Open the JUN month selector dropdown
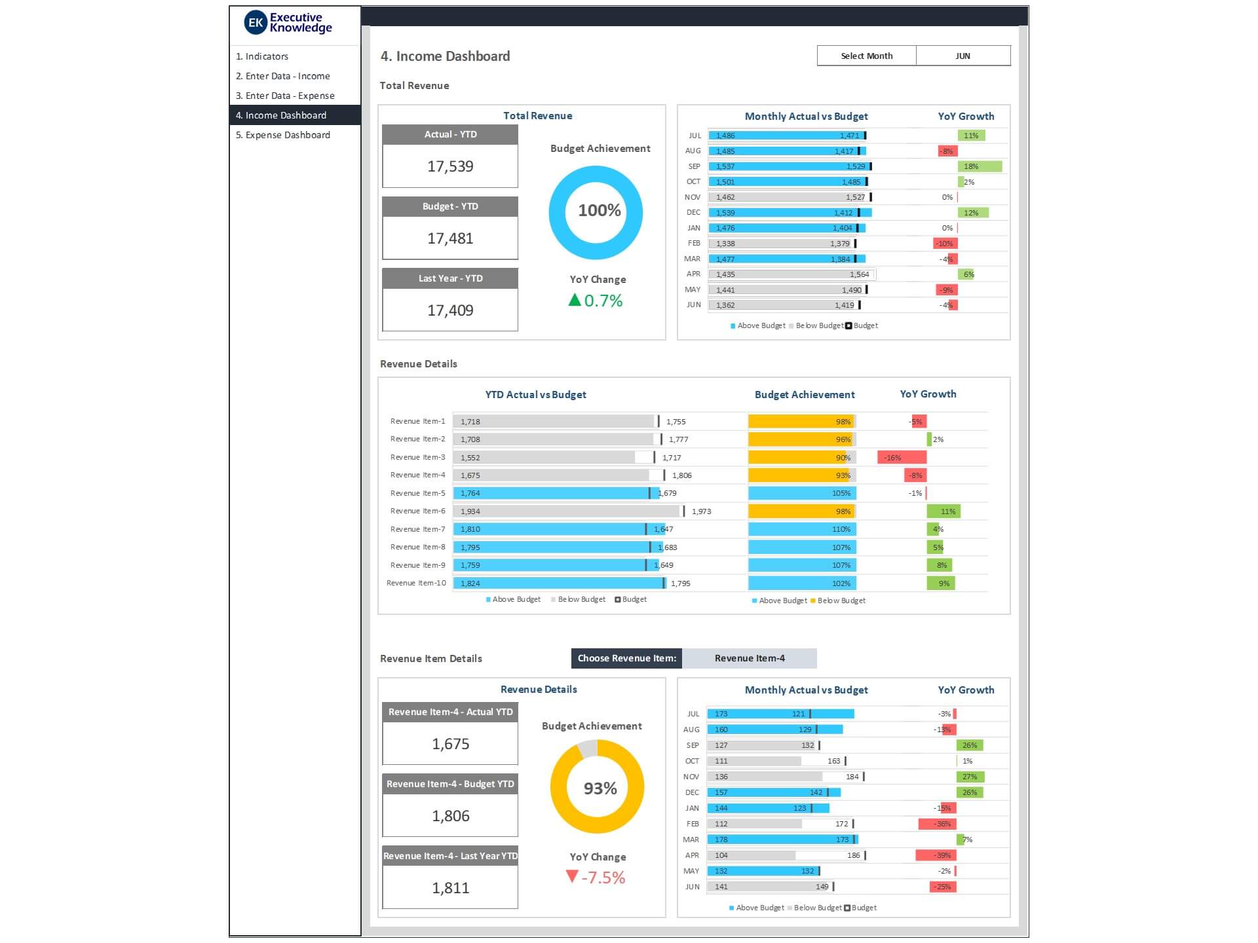1258x943 pixels. [x=963, y=56]
